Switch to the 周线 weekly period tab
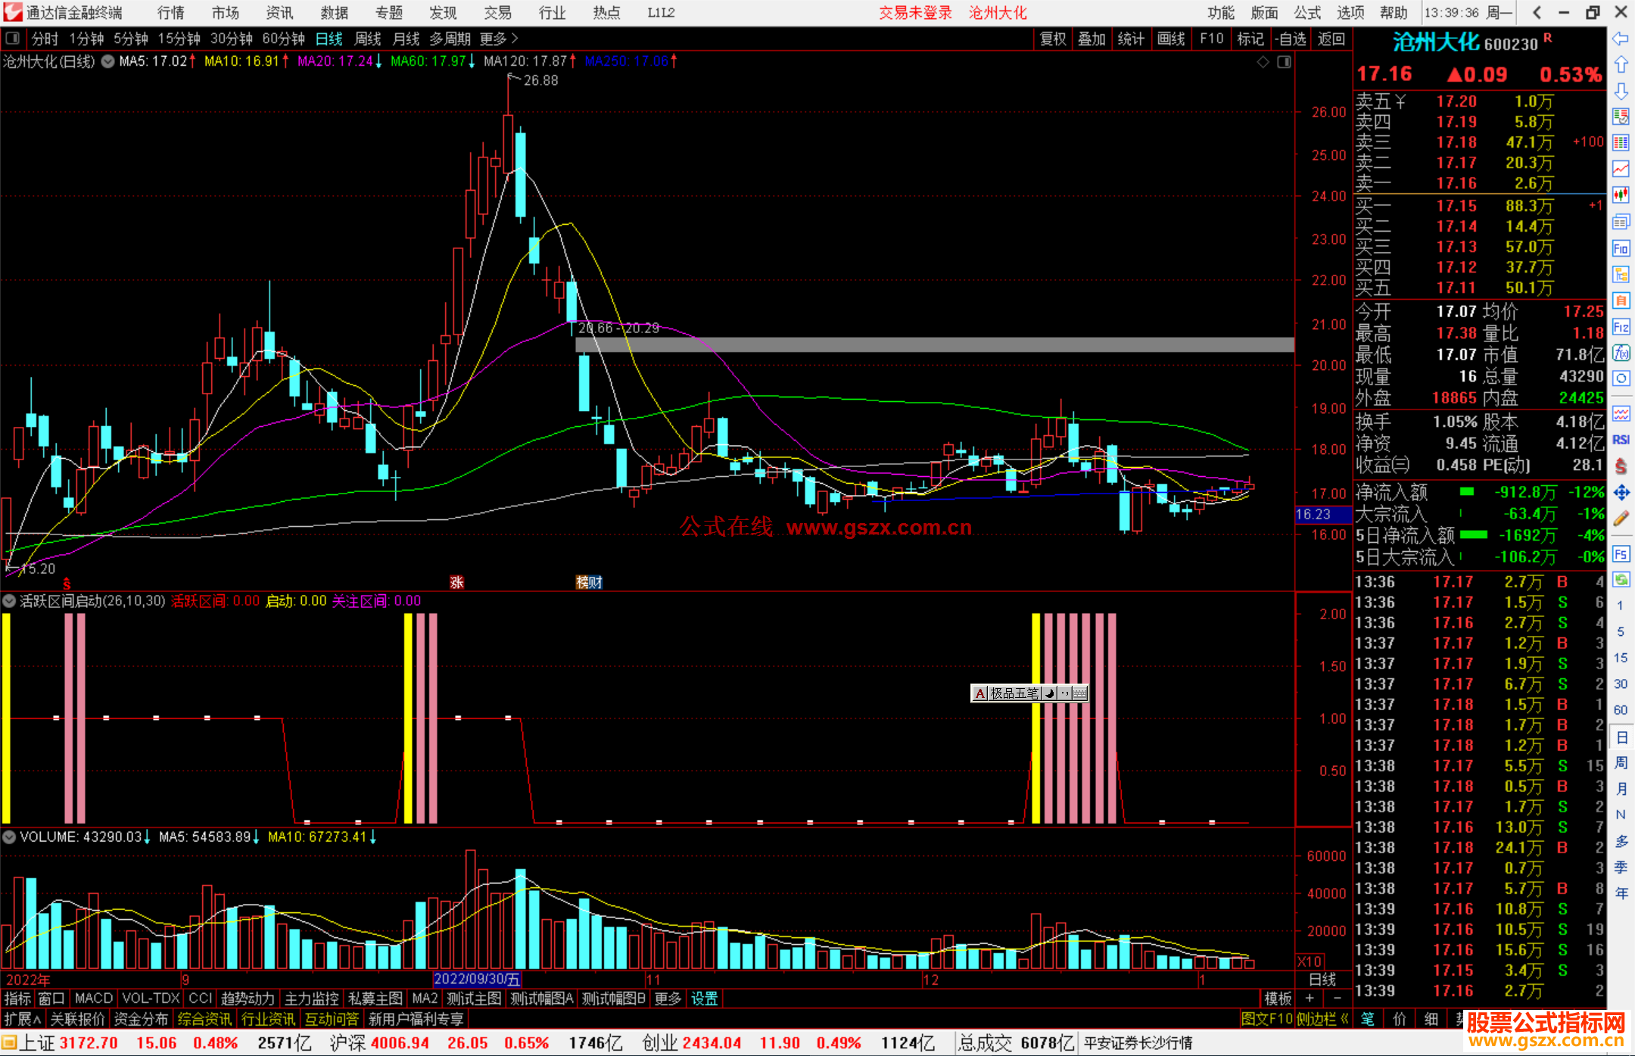Screen dimensions: 1635x1056 point(368,39)
